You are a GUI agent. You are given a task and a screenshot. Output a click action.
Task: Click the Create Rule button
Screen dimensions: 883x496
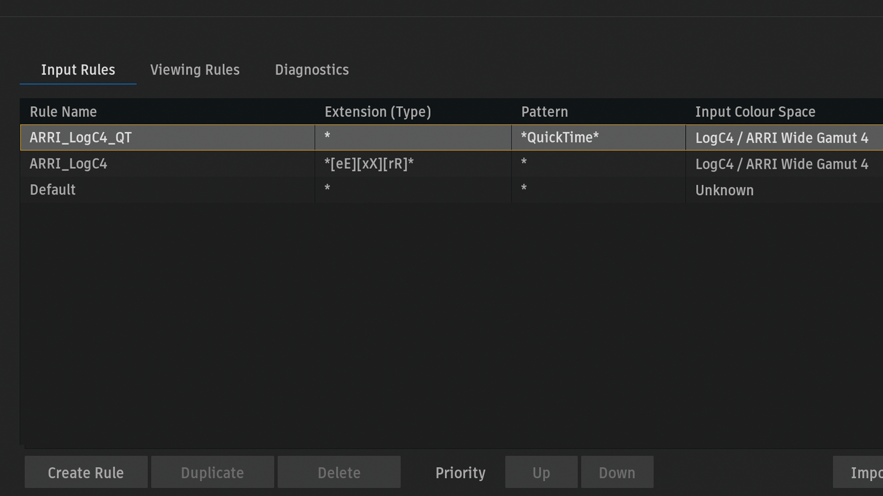coord(86,472)
